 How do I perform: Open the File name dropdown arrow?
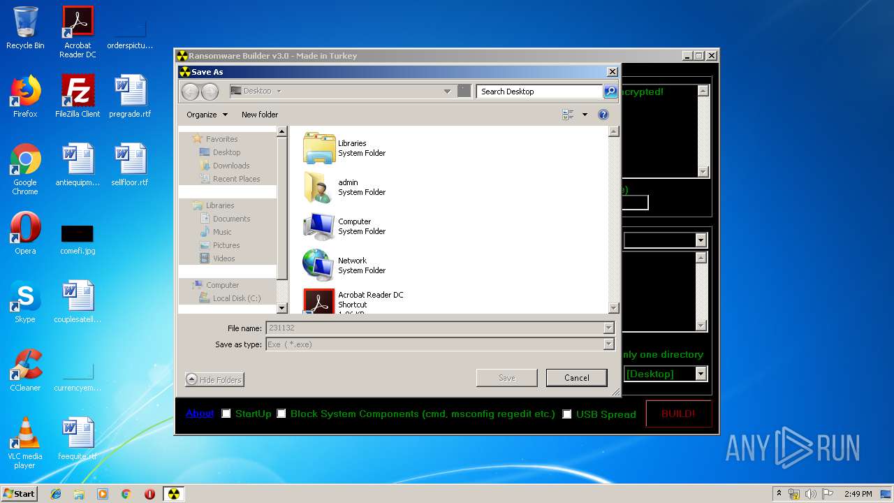pos(608,328)
